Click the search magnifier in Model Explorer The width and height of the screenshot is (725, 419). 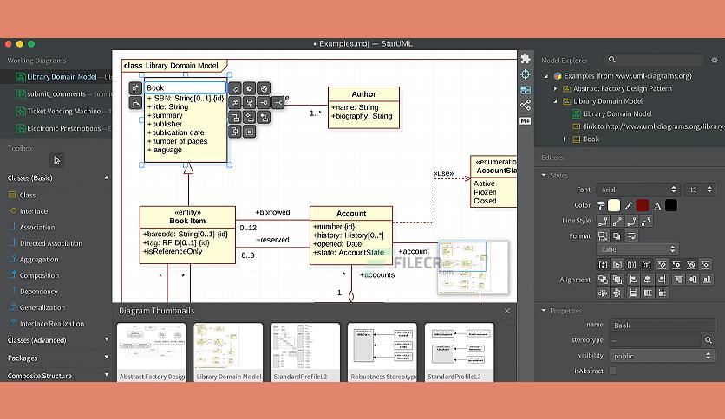[611, 60]
